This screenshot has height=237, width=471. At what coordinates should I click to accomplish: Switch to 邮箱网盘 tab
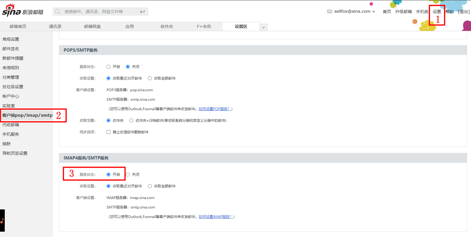[x=92, y=26]
